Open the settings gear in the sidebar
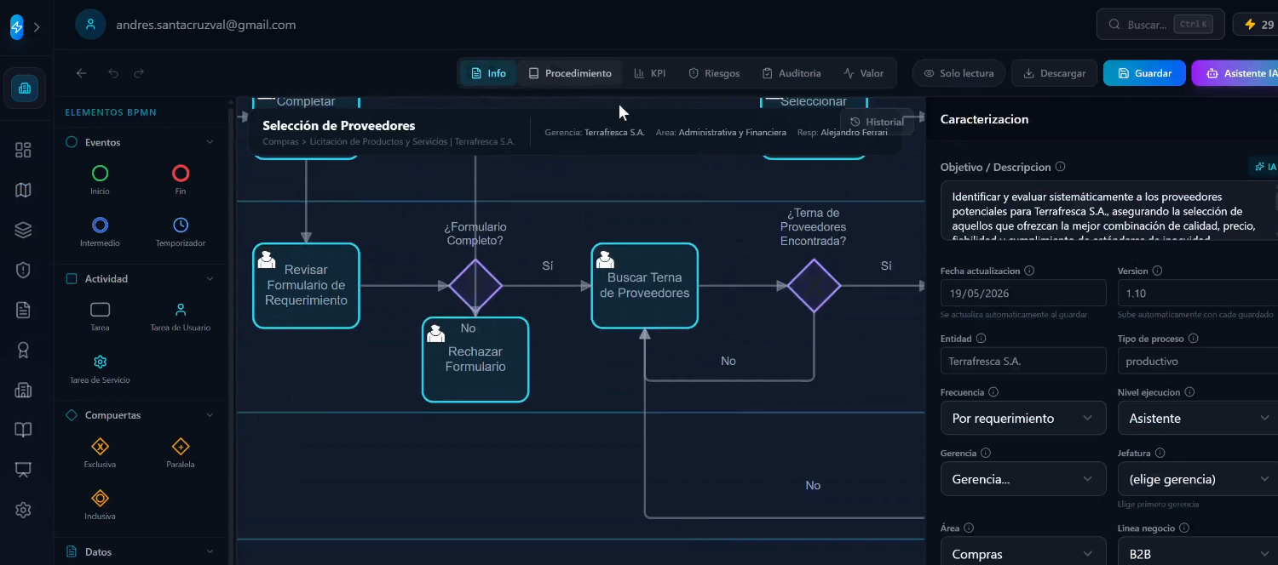This screenshot has width=1278, height=565. tap(24, 510)
